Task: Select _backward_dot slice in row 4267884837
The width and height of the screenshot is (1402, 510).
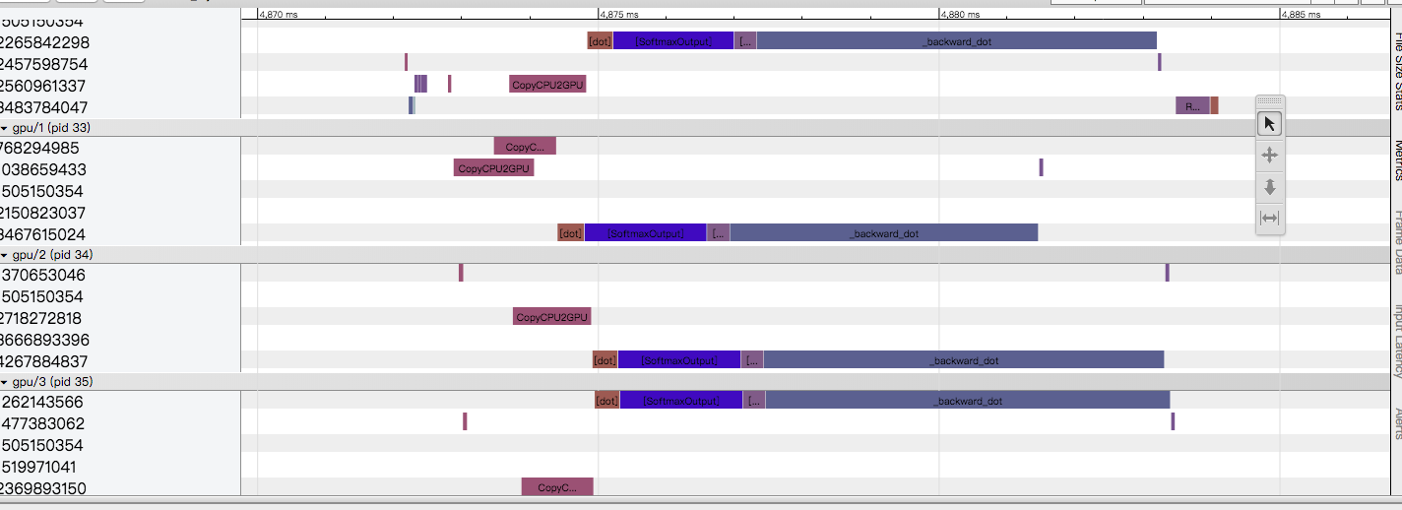Action: tap(964, 359)
